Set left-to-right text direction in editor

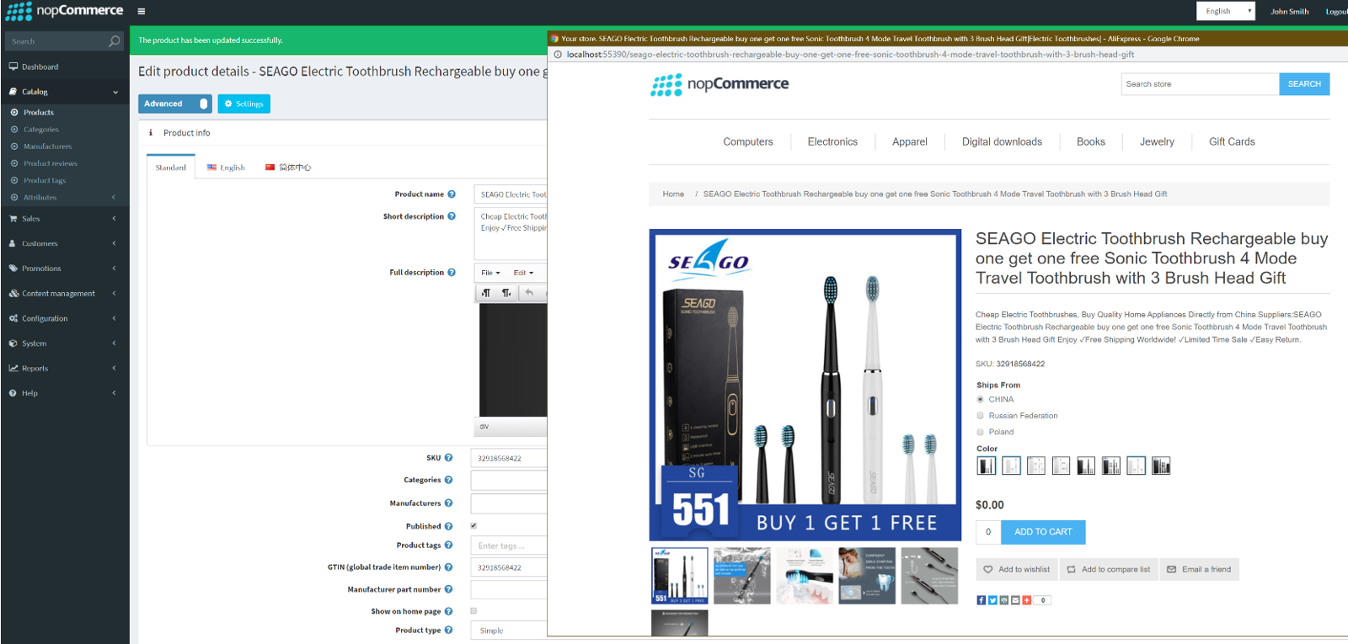coord(486,293)
